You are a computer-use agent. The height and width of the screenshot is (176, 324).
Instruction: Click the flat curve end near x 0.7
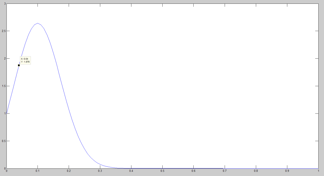(x=224, y=168)
